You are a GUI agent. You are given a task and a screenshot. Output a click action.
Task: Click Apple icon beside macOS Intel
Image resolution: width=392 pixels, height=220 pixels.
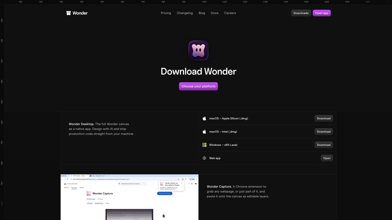(204, 132)
